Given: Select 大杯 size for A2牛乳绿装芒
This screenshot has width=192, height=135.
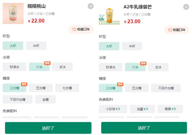Looking at the screenshot, I should tap(109, 46).
